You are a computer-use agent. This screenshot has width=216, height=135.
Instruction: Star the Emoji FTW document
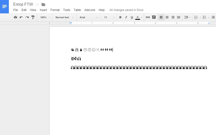coord(37,4)
